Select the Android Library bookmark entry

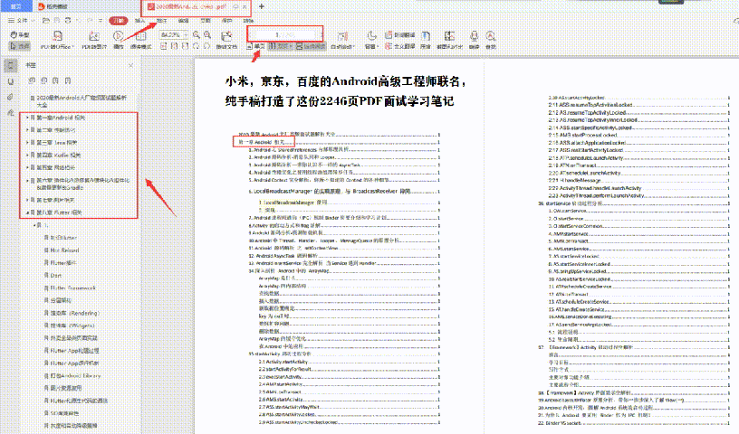75,375
